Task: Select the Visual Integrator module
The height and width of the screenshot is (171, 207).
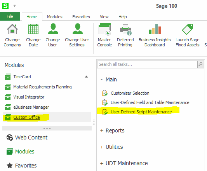Action: (29, 97)
